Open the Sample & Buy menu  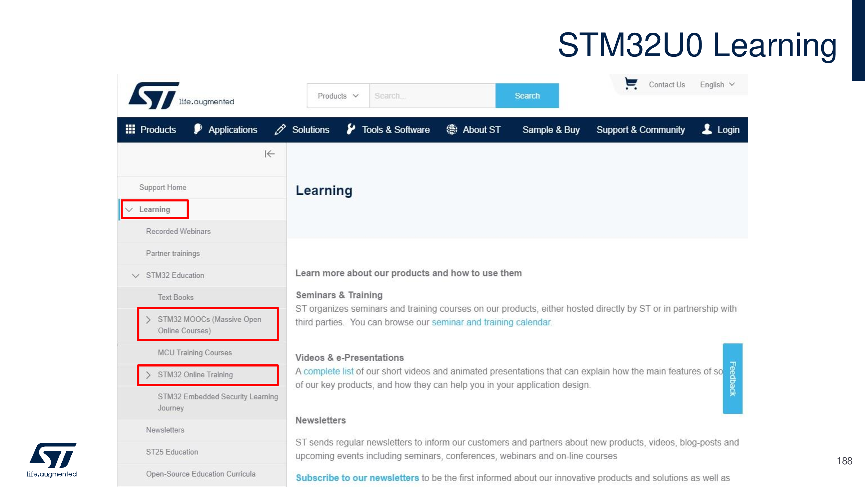(551, 130)
